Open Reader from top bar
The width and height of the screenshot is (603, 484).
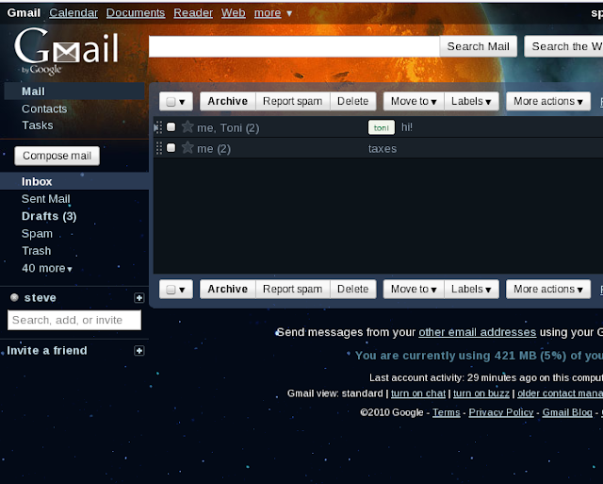pos(193,13)
